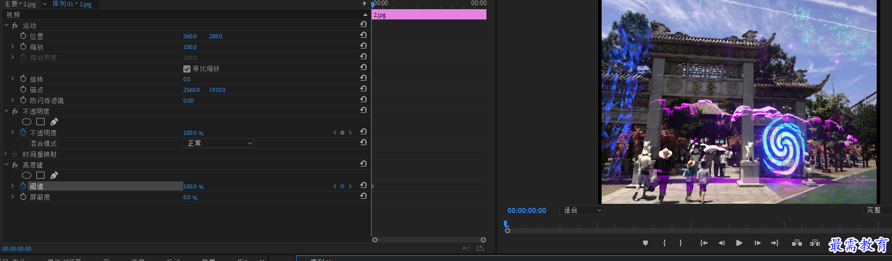Reset the 锚点 parameter
This screenshot has height=261, width=892.
coord(364,89)
